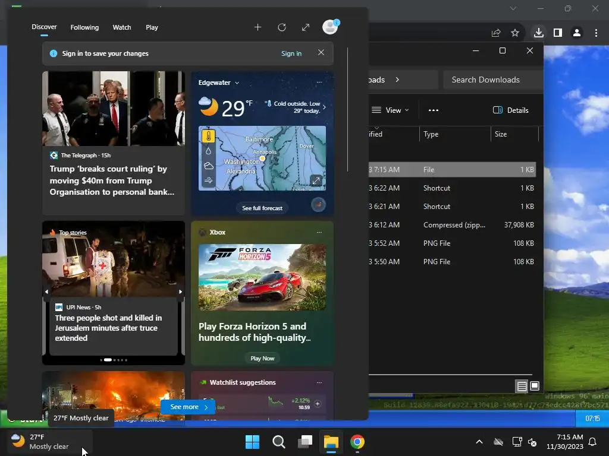
Task: Open Task View on taskbar
Action: coord(305,442)
